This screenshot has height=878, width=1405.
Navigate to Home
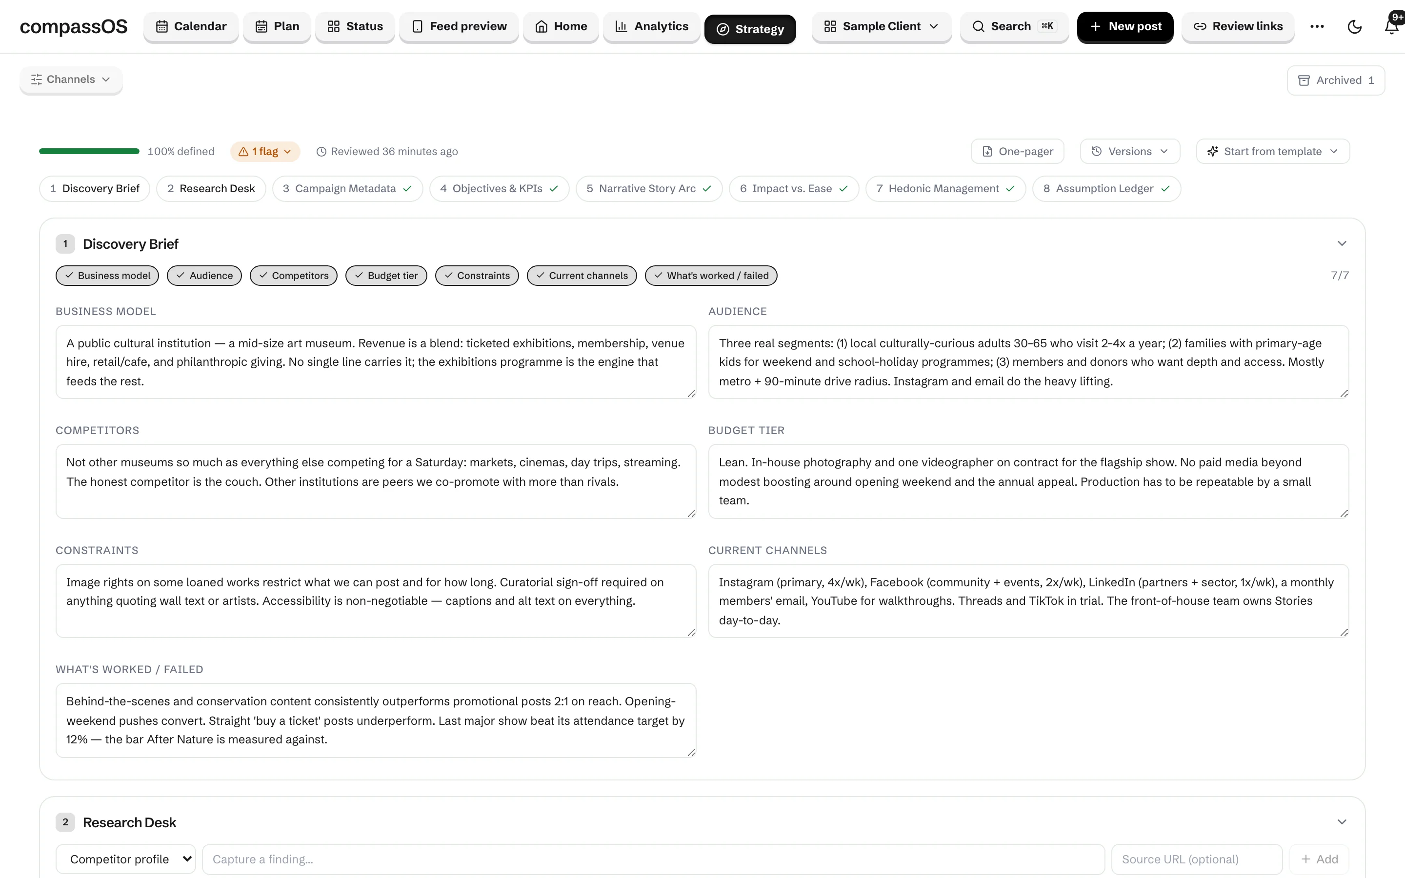coord(561,26)
